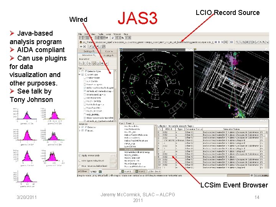Click the stepper beside Hide types below level
Viewport: 276px width, 207px height.
[x=115, y=161]
